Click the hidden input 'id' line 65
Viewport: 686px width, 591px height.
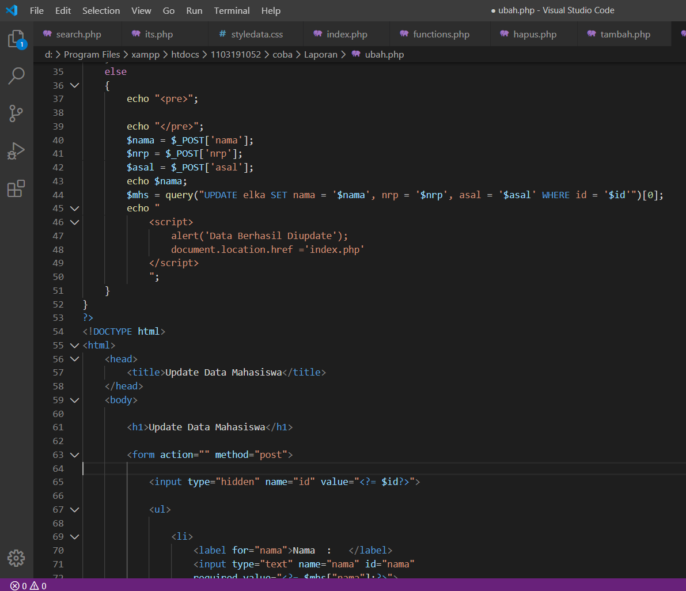285,482
